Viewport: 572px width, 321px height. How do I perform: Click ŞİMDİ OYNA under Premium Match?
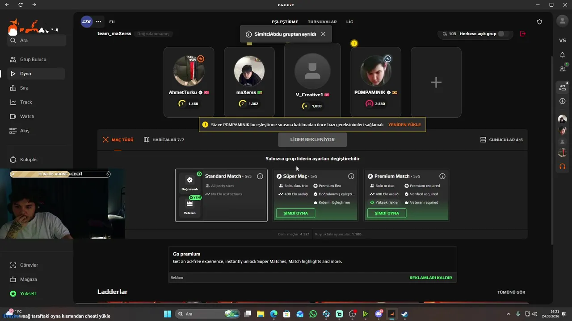387,213
